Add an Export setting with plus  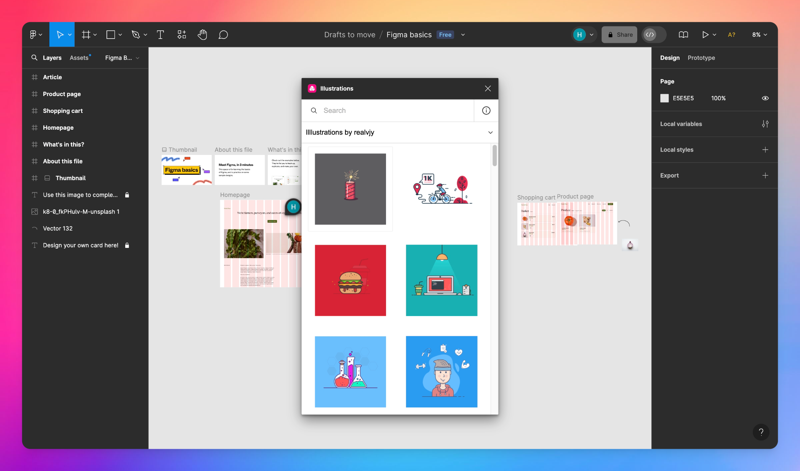tap(765, 175)
